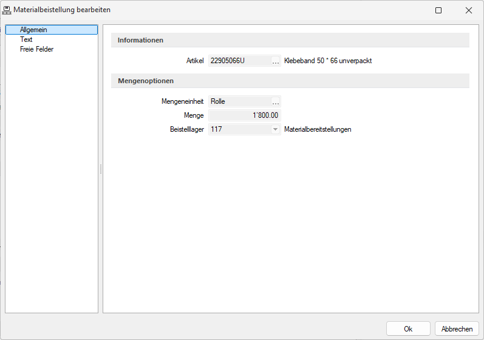
Task: Grab the splitter handle between panels
Action: 100,170
